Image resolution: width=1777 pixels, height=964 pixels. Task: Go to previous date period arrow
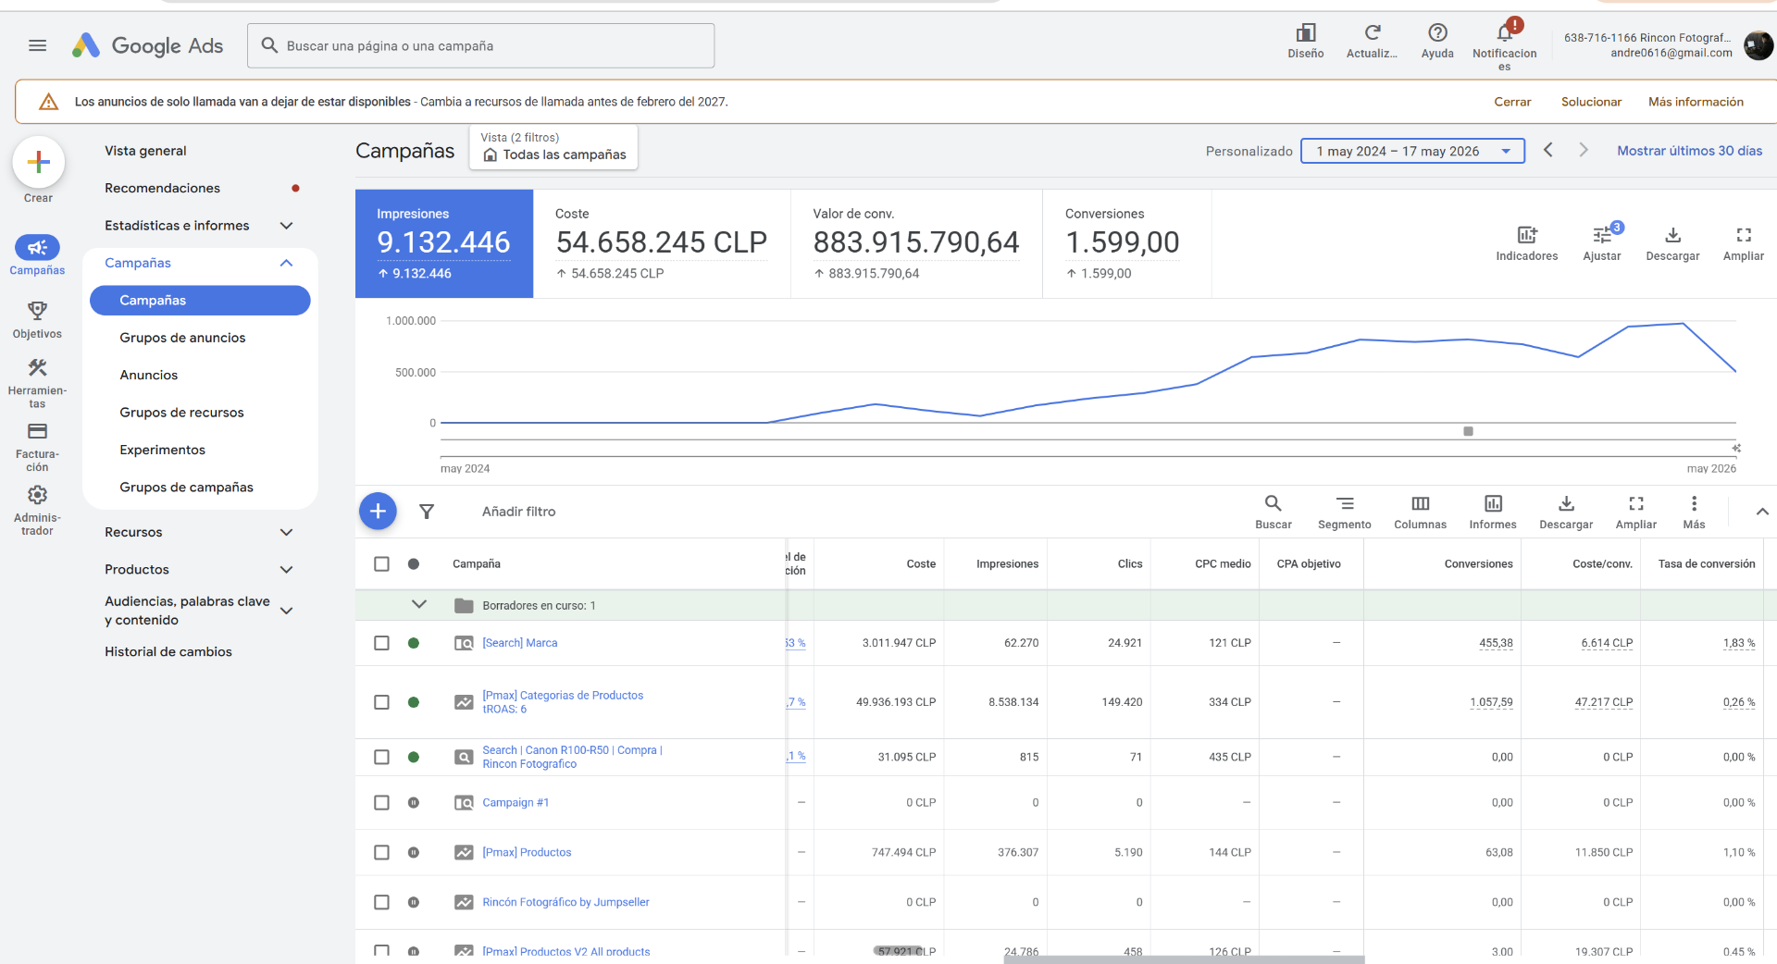point(1547,150)
